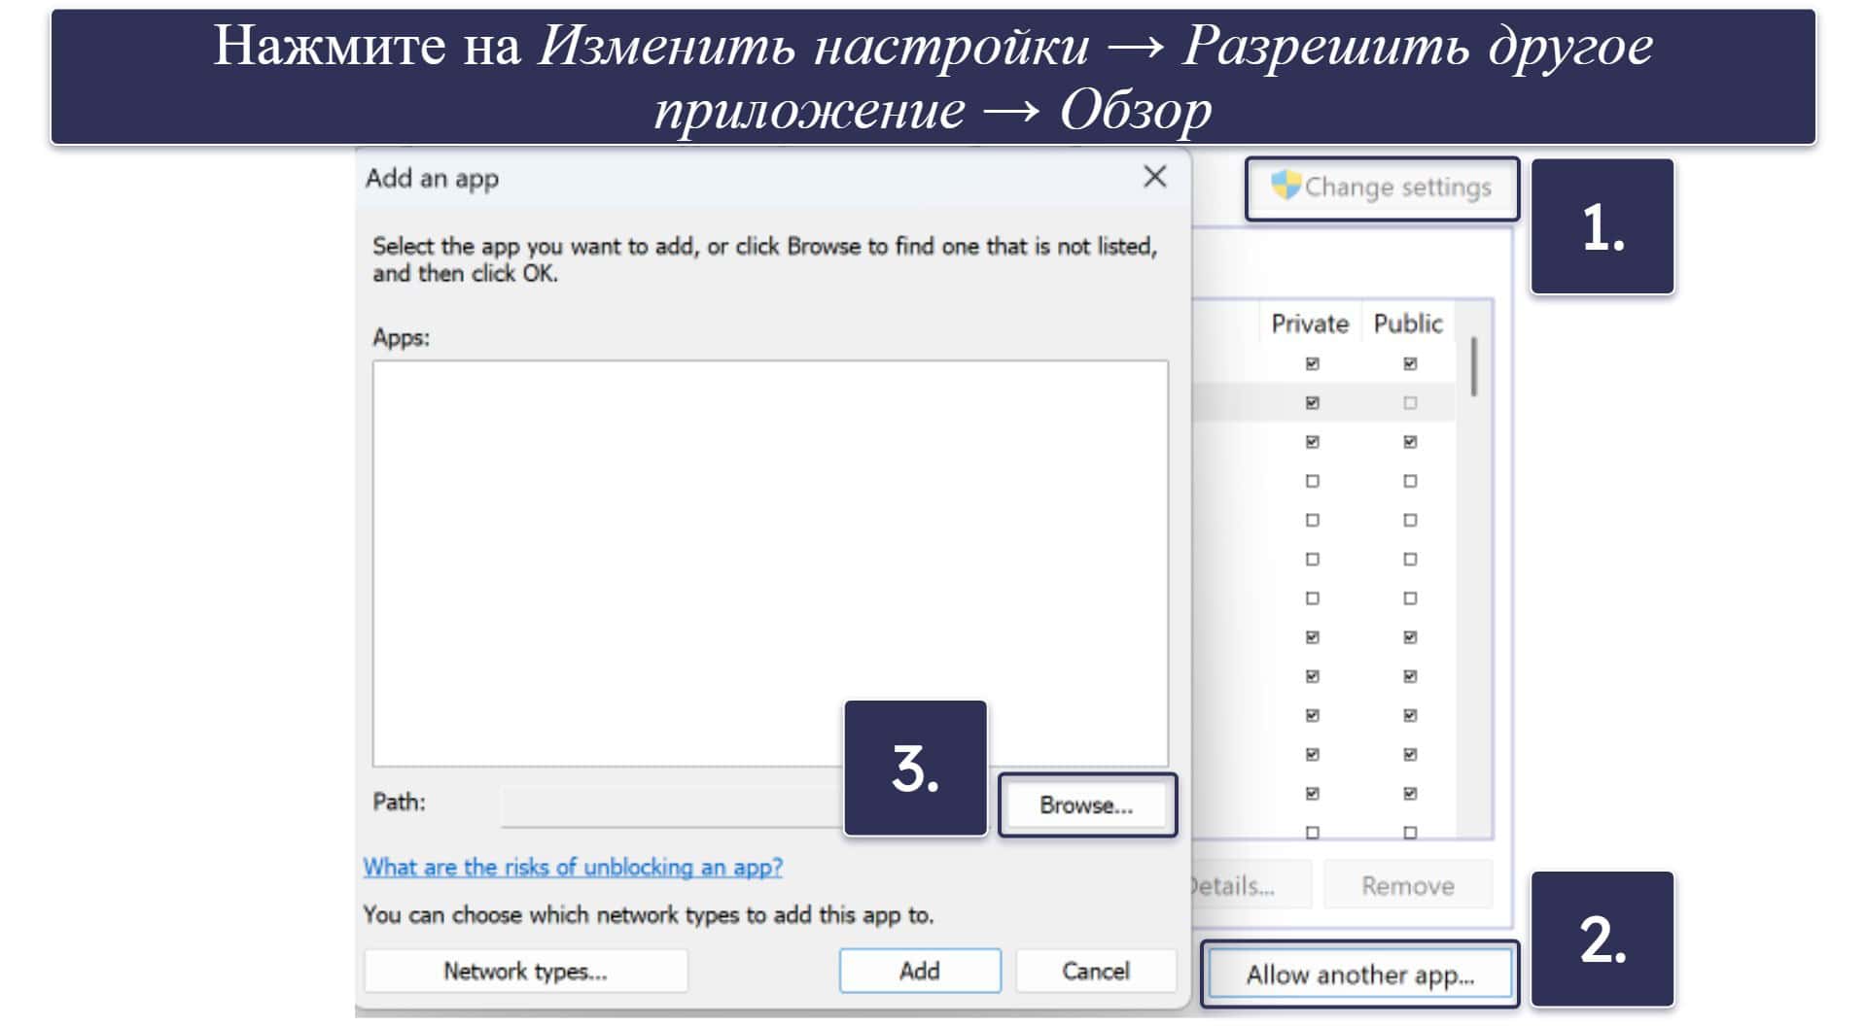Click the 'Path:' label
Image resolution: width=1866 pixels, height=1027 pixels.
(x=399, y=802)
